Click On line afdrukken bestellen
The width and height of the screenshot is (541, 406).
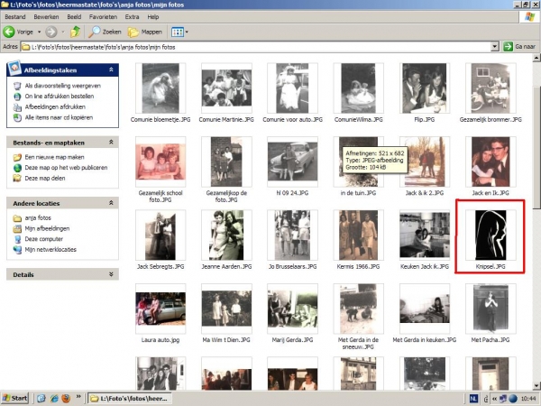coord(60,96)
